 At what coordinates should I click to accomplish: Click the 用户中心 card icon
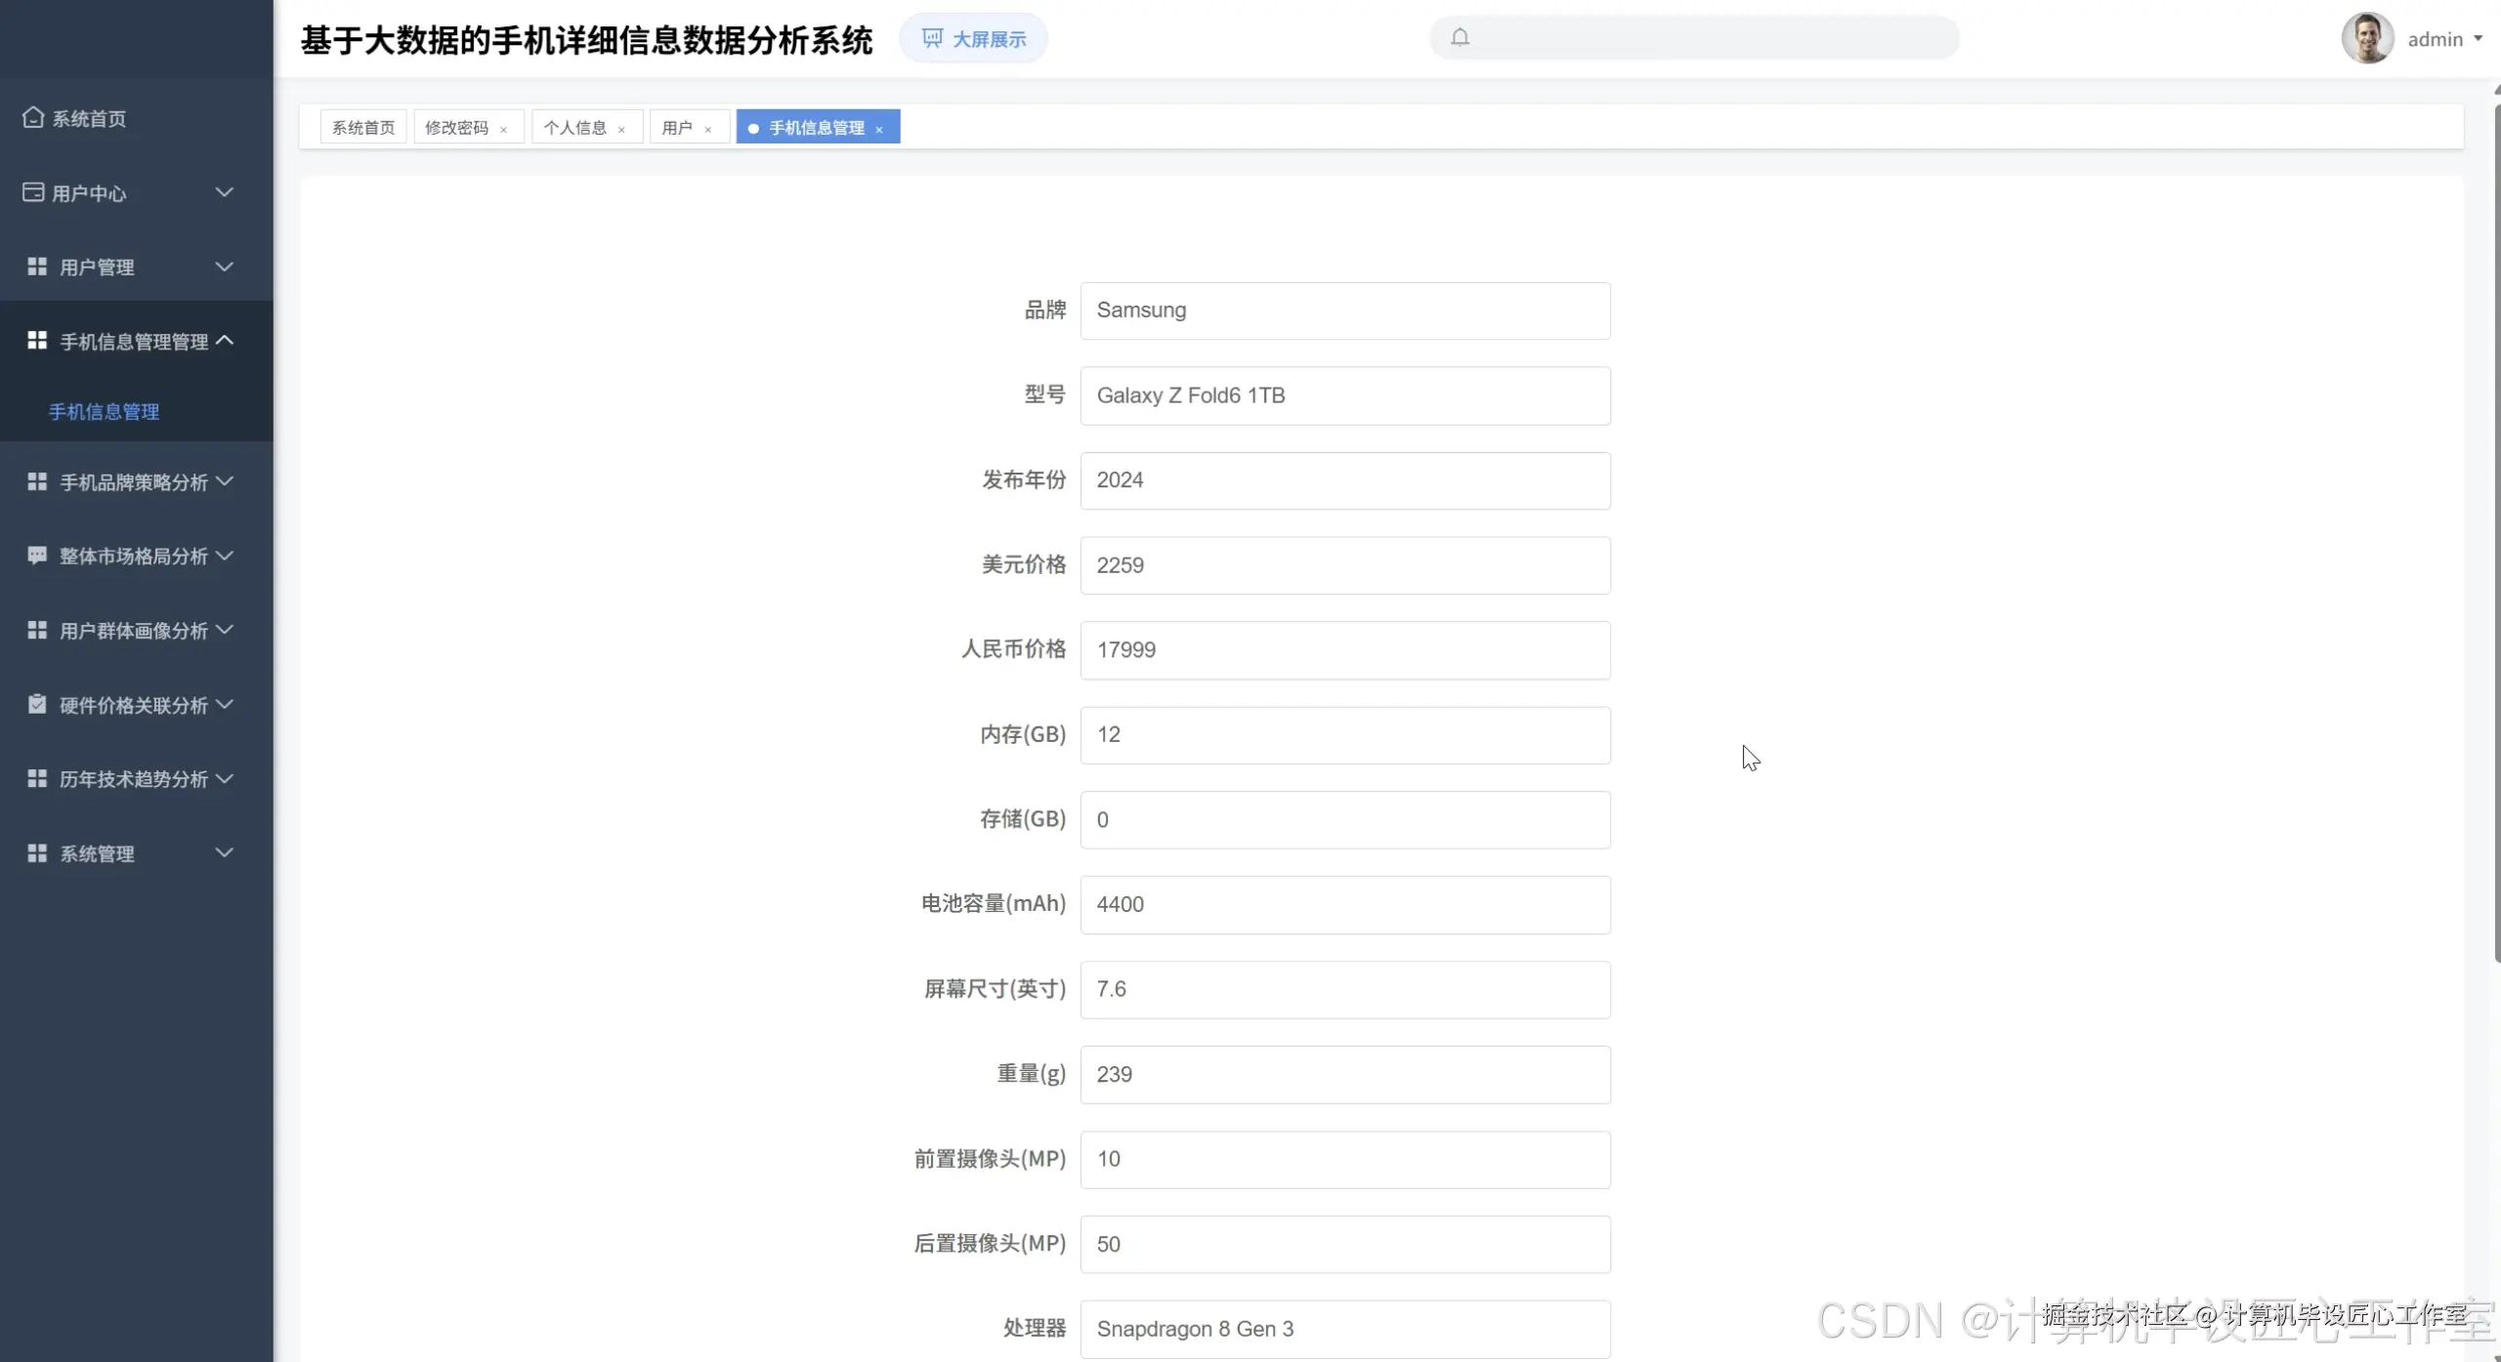[33, 192]
